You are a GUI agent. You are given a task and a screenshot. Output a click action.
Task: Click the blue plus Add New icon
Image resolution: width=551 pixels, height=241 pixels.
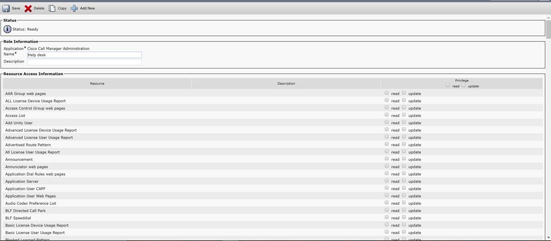[74, 8]
